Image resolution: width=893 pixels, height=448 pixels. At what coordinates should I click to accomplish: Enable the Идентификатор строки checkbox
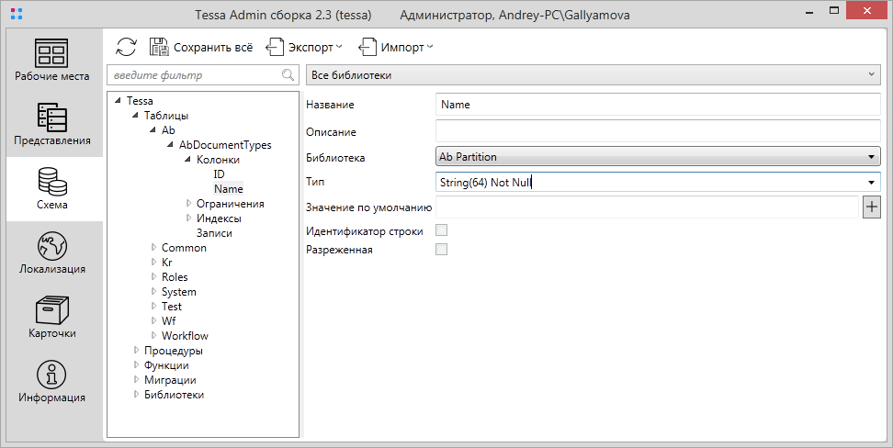click(441, 231)
